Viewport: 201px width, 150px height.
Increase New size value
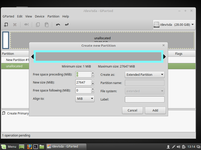[x=93, y=81]
